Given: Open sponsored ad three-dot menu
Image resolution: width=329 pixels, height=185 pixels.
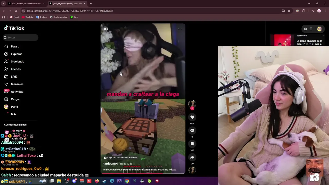Looking at the screenshot, I should coord(323,36).
